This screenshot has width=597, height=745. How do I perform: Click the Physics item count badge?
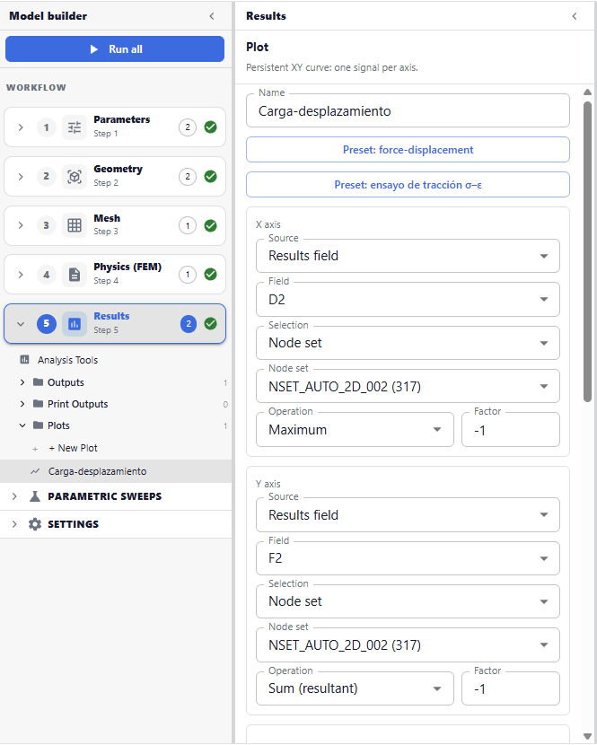pos(188,275)
